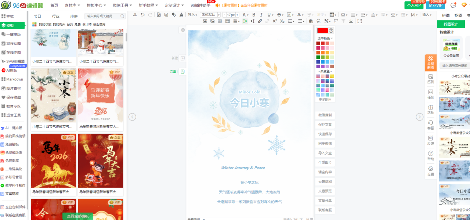Viewport: 470px width, 220px height.
Task: Click the insert hyperlink chain icon
Action: click(x=260, y=21)
